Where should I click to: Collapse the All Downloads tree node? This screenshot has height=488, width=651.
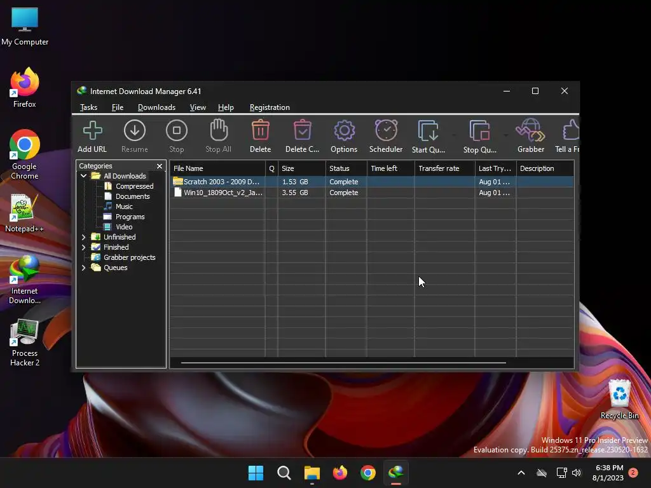tap(83, 176)
